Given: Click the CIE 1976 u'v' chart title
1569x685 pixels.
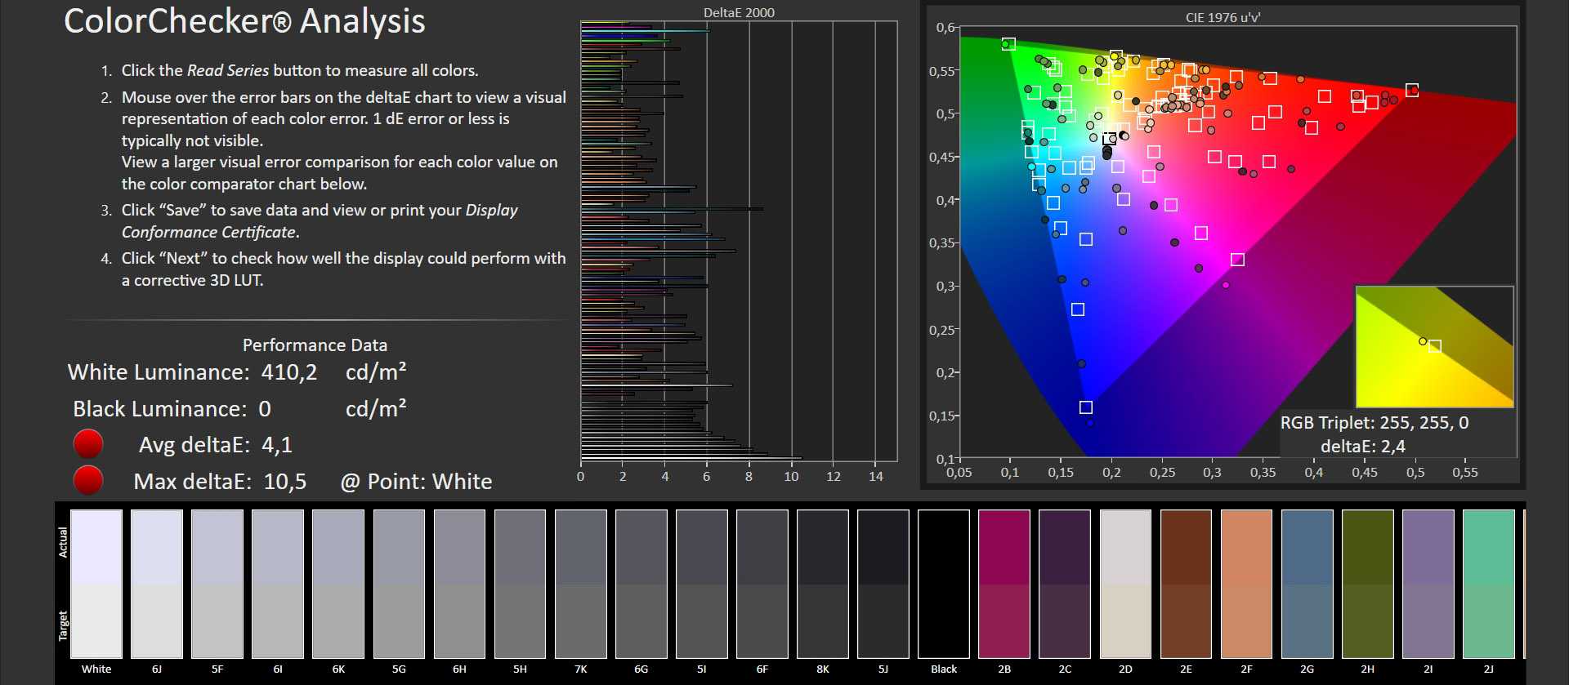Looking at the screenshot, I should 1223,16.
